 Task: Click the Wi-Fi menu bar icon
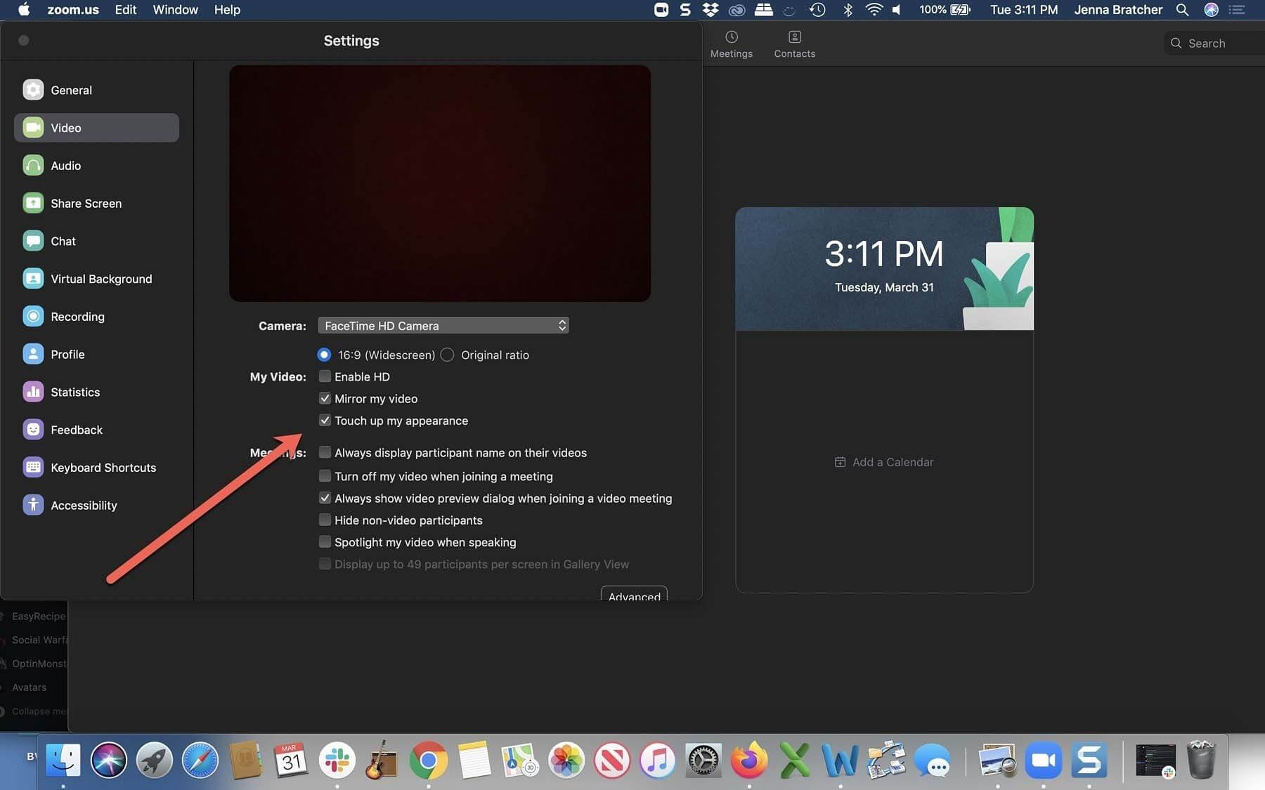click(874, 10)
